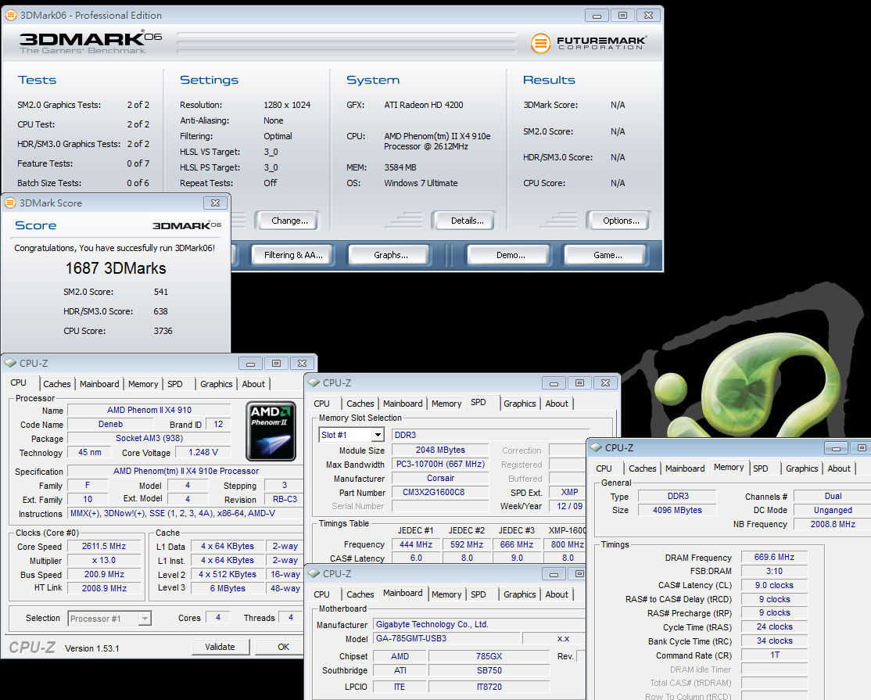Select Memory tab in the CPU-Z motherboard window
871x700 pixels.
446,594
